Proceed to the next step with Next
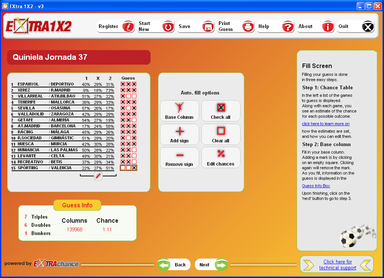This screenshot has height=278, width=384. [x=211, y=265]
